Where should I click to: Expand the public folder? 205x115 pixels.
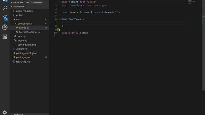(14, 15)
